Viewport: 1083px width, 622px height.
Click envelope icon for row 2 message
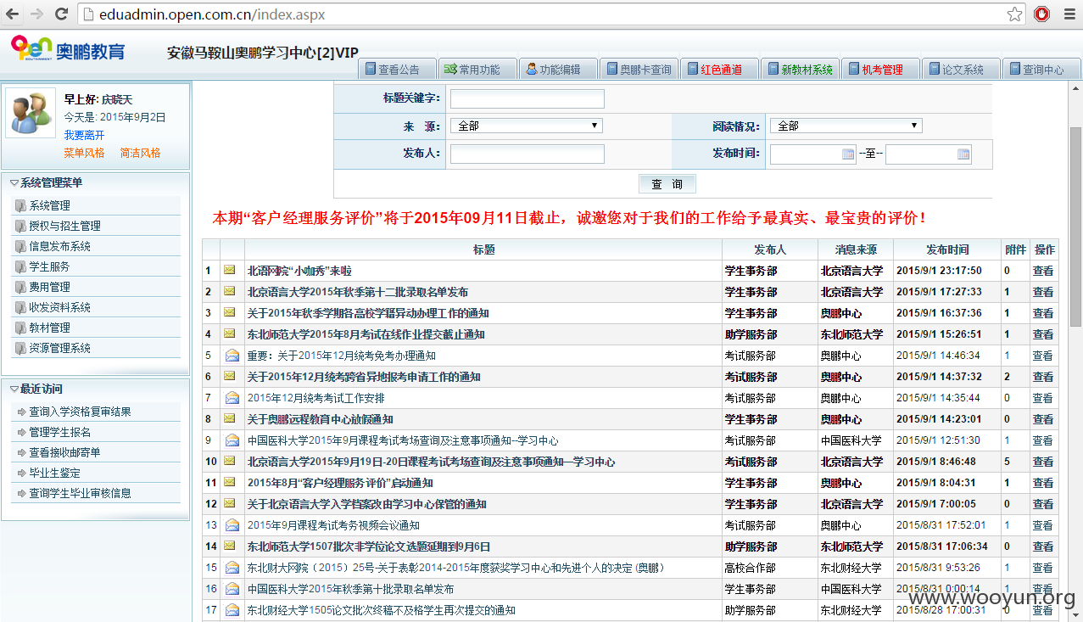point(230,292)
